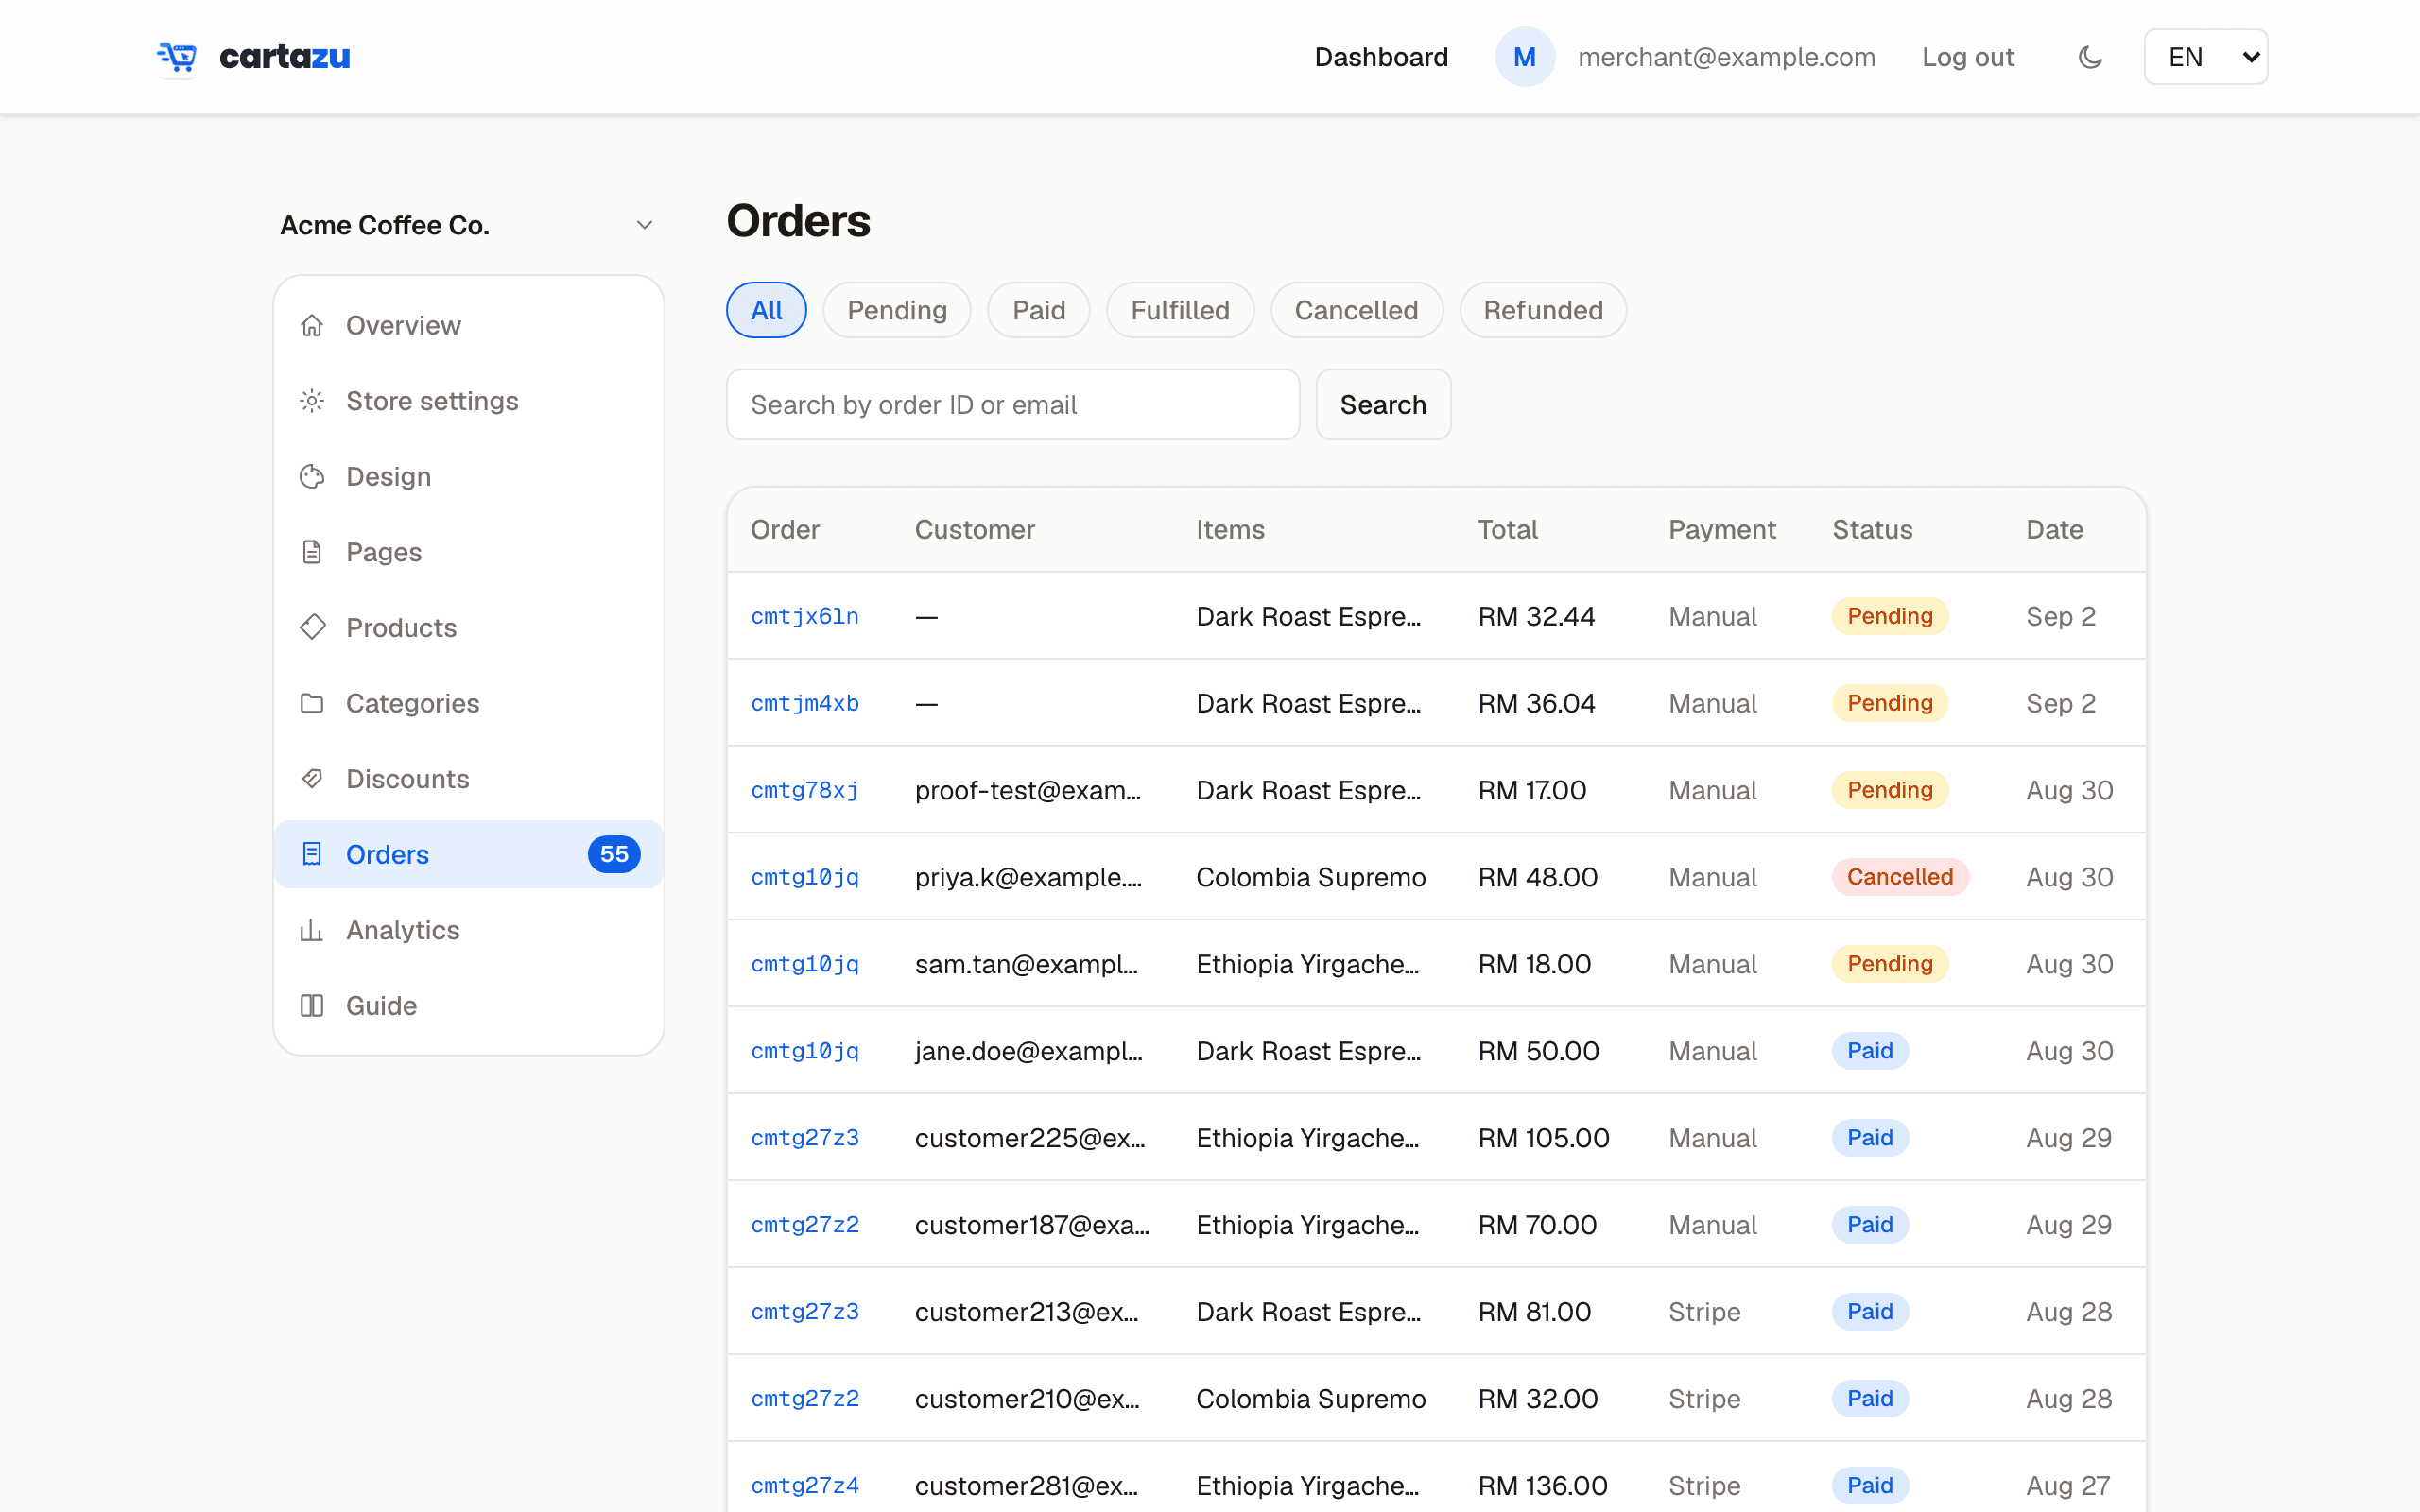2420x1512 pixels.
Task: Click the Discounts ticket icon
Action: (312, 779)
